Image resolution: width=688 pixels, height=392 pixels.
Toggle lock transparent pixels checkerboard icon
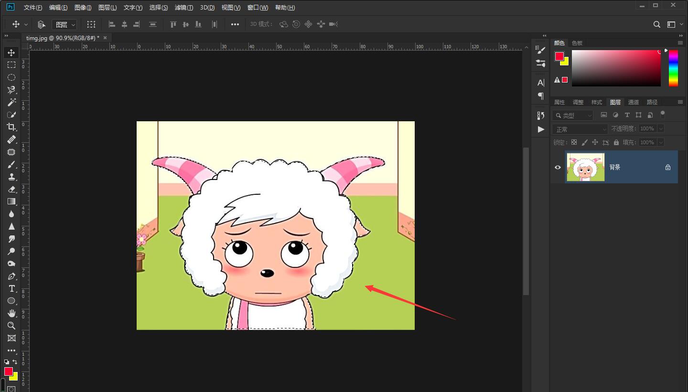[x=574, y=142]
